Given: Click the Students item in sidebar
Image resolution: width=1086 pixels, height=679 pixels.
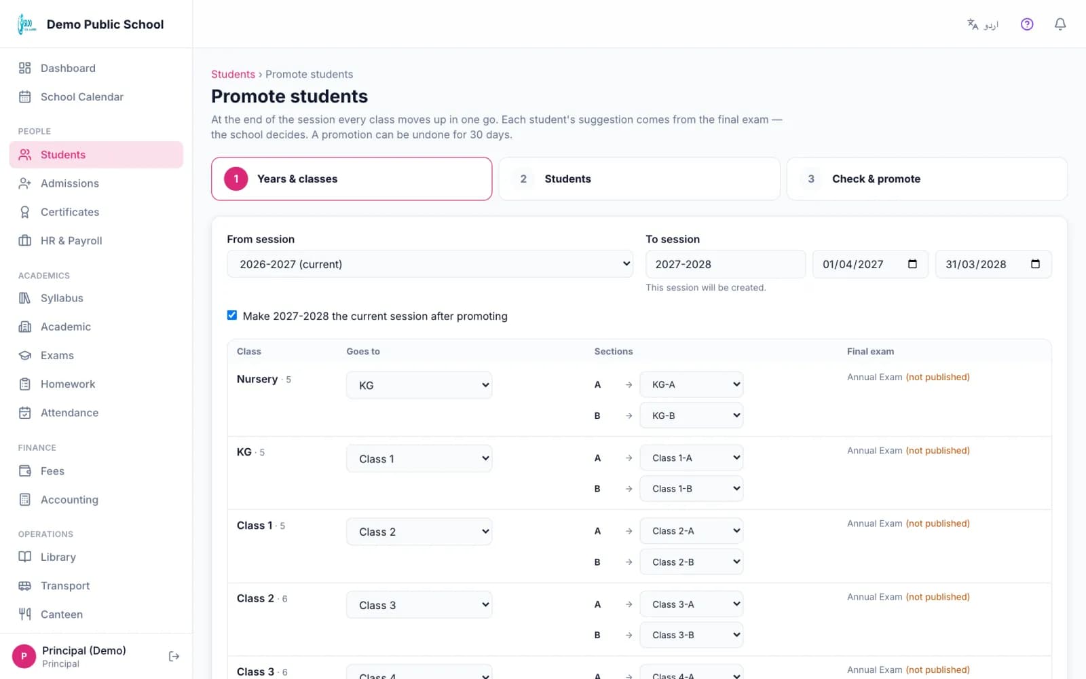Looking at the screenshot, I should point(96,155).
